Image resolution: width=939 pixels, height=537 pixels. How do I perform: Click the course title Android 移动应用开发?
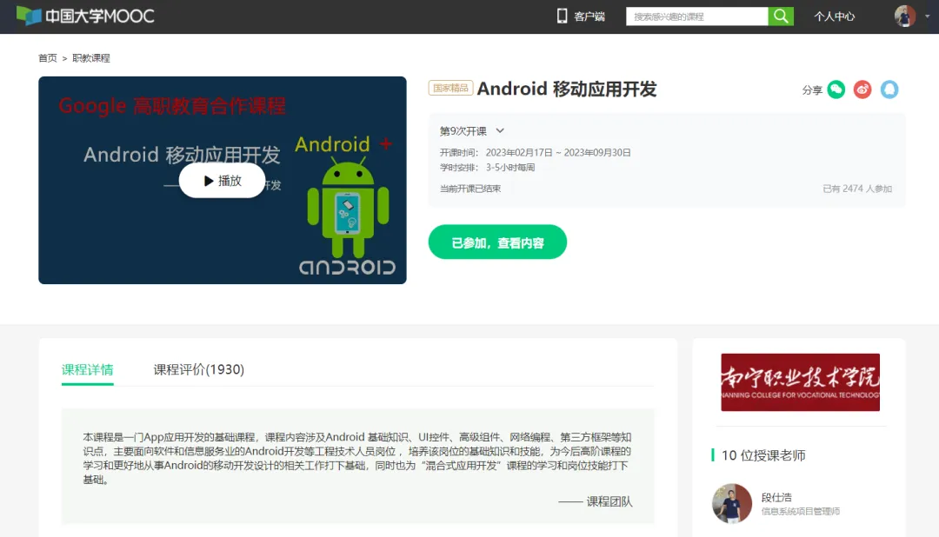pyautogui.click(x=567, y=89)
